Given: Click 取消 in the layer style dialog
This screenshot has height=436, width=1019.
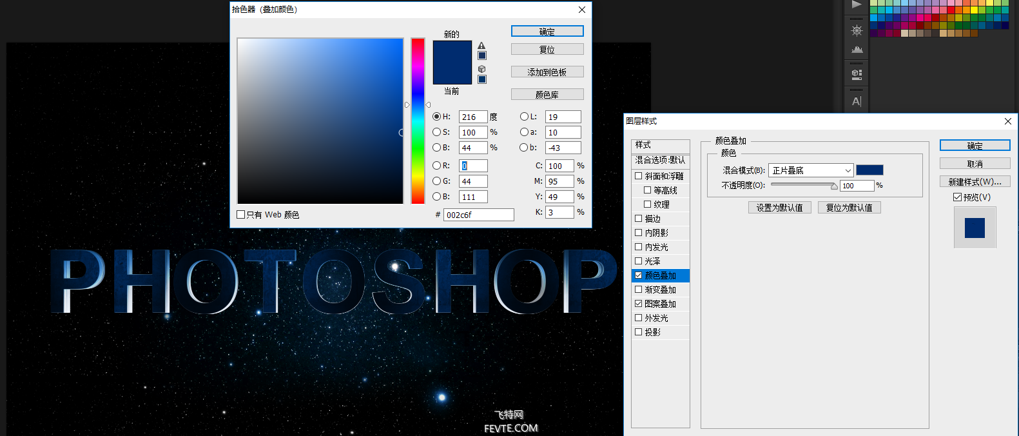Looking at the screenshot, I should coord(975,164).
